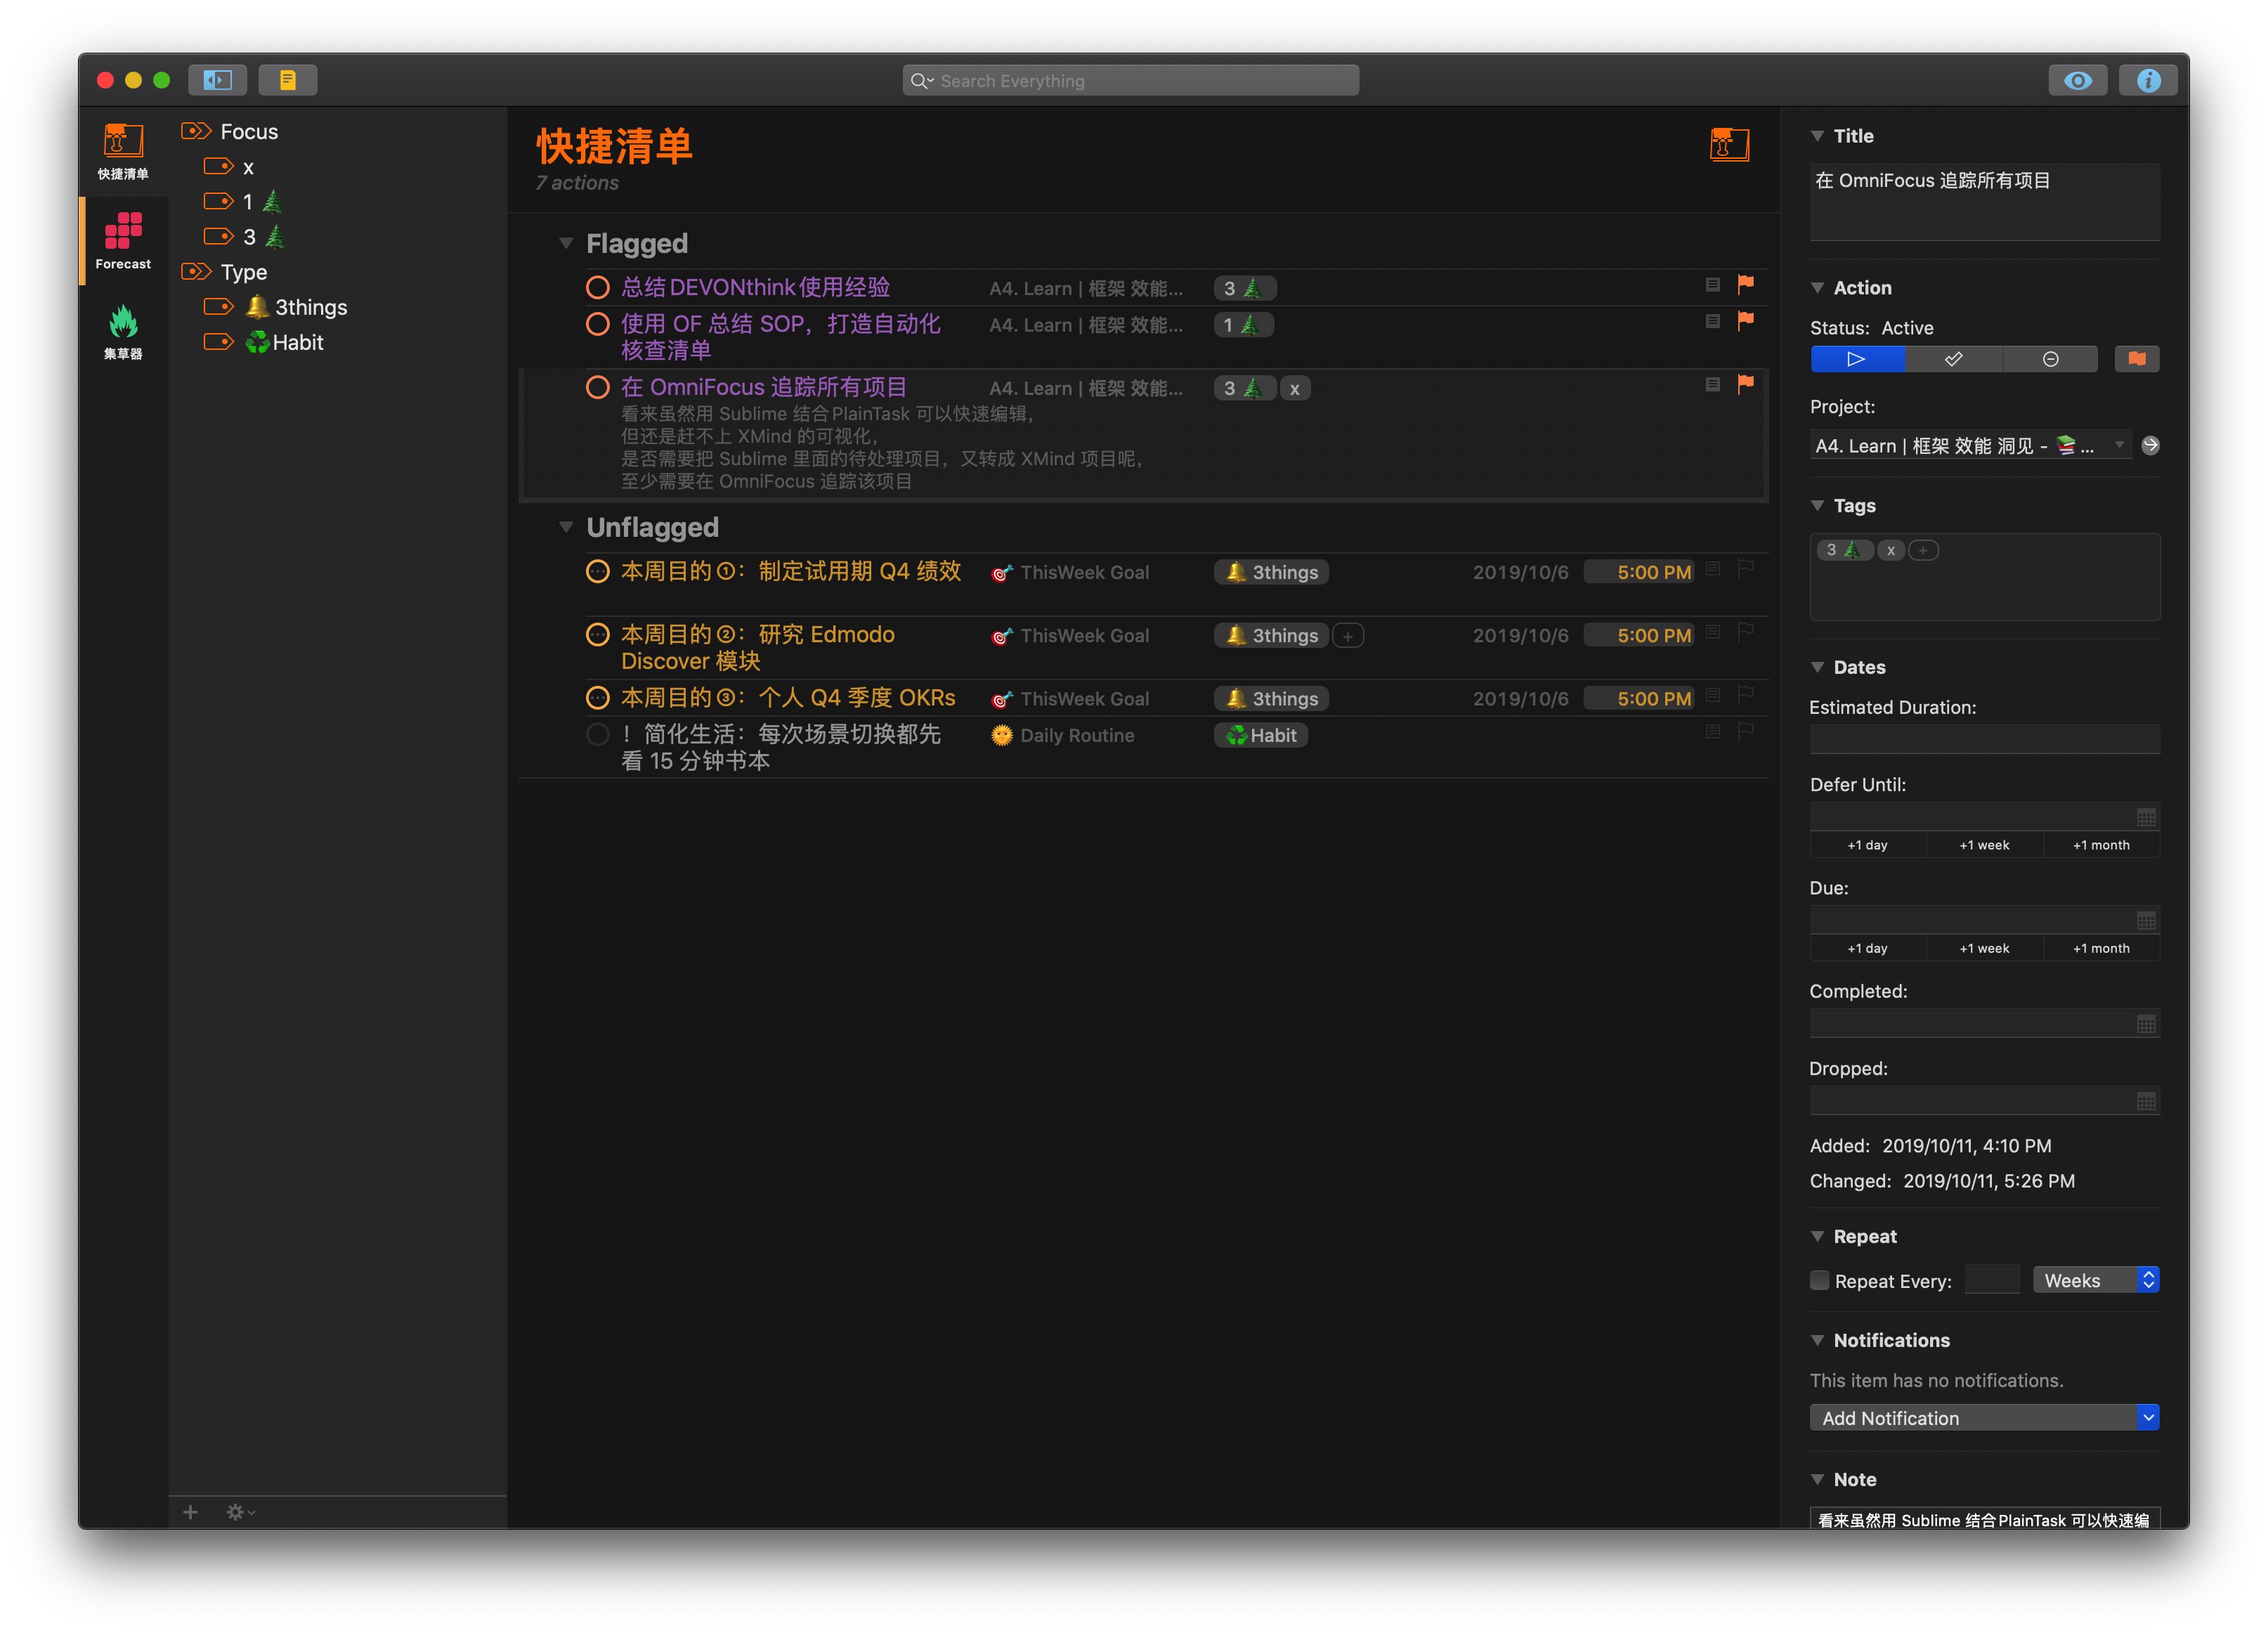This screenshot has width=2268, height=1633.
Task: Open the Weeks repeat unit dropdown
Action: click(x=2095, y=1280)
